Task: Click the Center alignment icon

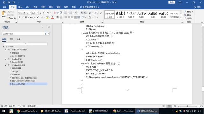Action: [69, 17]
